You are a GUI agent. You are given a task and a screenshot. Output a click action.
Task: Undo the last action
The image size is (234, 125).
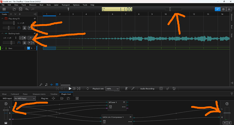(x=27, y=9)
